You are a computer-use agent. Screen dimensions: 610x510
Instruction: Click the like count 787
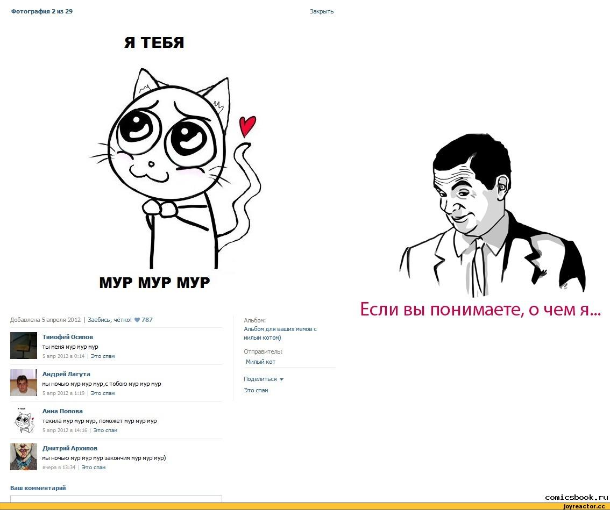(x=147, y=320)
